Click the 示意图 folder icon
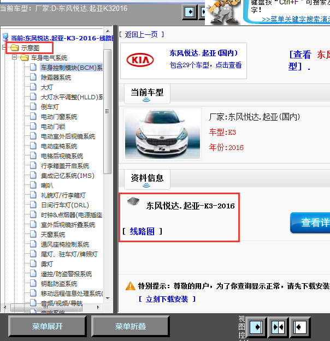Screen dimensions: 330x341 tap(15, 47)
